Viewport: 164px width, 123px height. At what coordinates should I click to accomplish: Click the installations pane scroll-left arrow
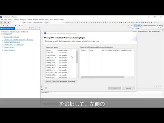[x=81, y=77]
